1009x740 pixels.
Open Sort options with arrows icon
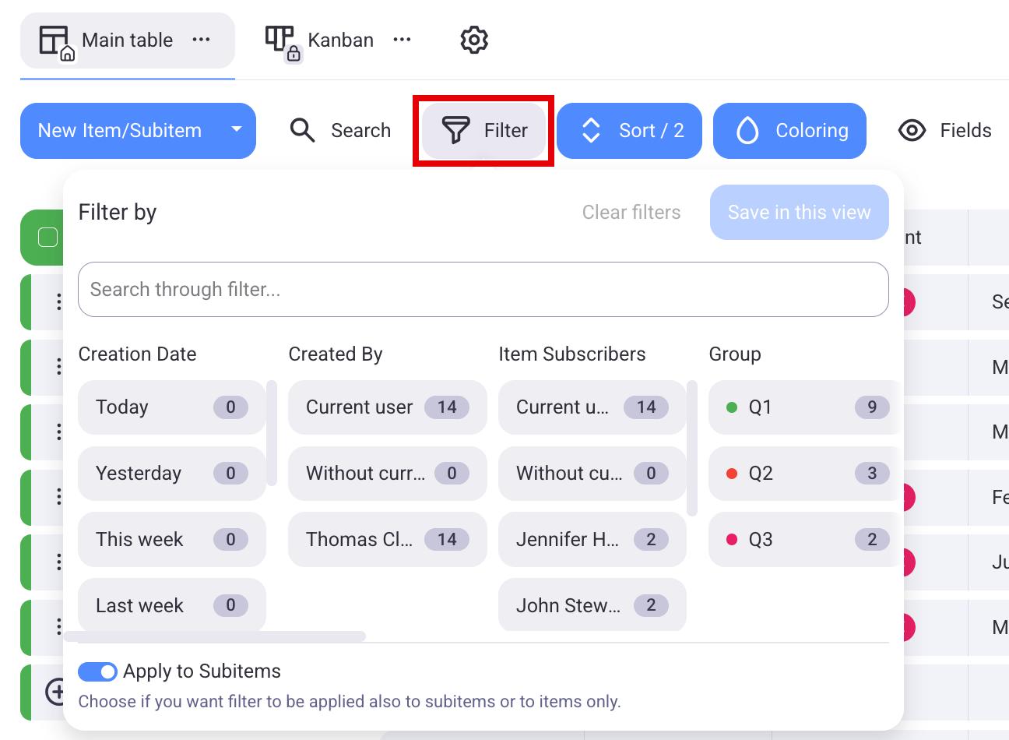click(x=591, y=130)
